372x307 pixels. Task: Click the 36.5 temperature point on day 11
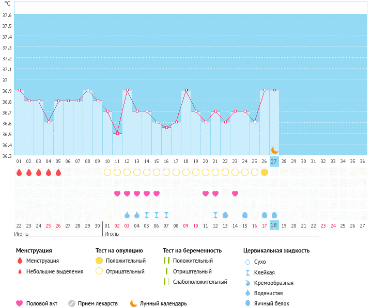point(117,133)
